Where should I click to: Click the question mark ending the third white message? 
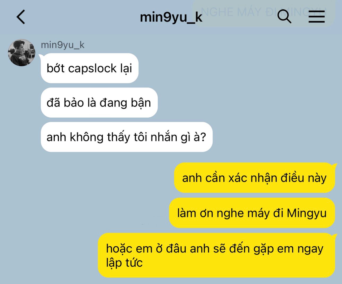pyautogui.click(x=203, y=137)
